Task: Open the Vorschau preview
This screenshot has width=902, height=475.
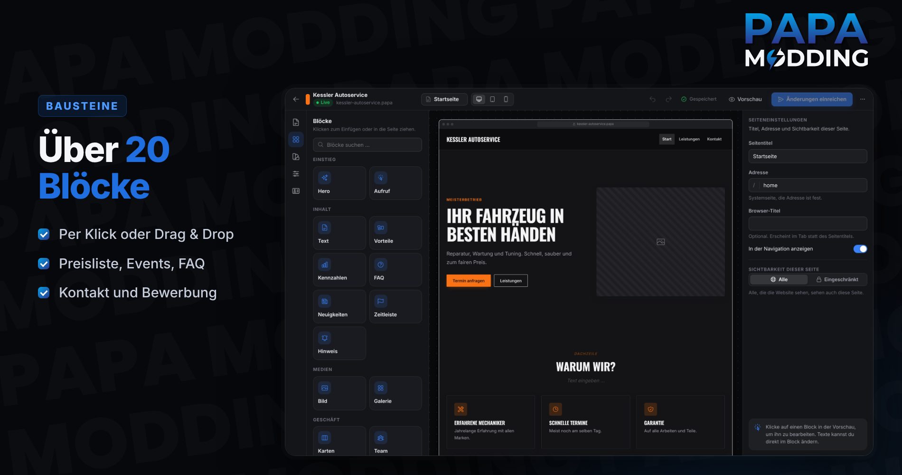Action: (745, 99)
